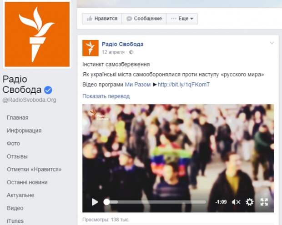Click the video progress bar handle
The height and width of the screenshot is (225, 282).
tap(106, 202)
